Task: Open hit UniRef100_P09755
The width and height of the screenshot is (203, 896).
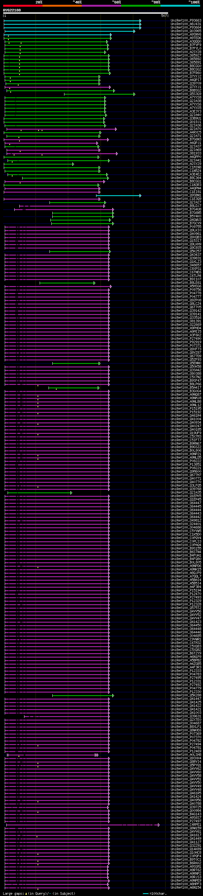Action: 186,227
